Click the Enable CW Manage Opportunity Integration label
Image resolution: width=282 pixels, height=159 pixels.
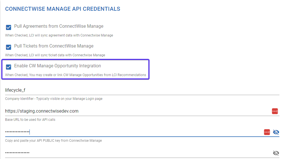click(58, 66)
